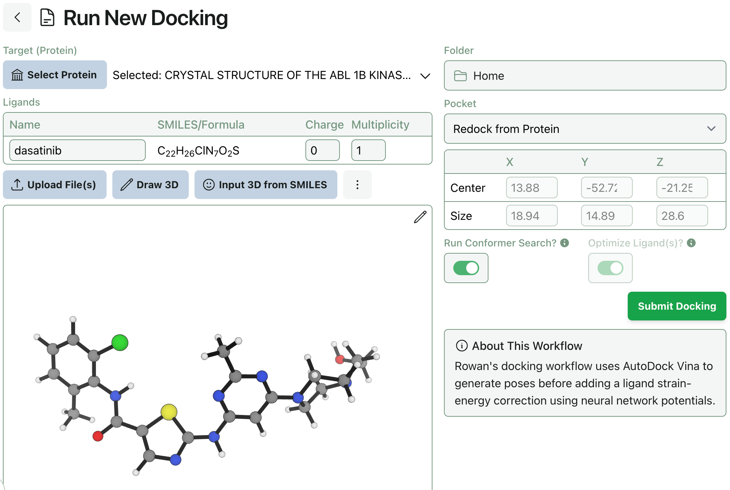Click the Submit Docking button

click(677, 306)
